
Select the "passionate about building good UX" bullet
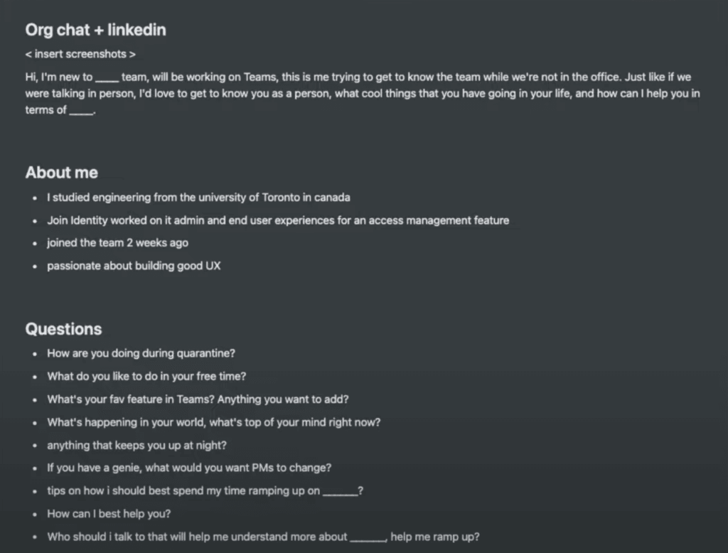tap(134, 267)
